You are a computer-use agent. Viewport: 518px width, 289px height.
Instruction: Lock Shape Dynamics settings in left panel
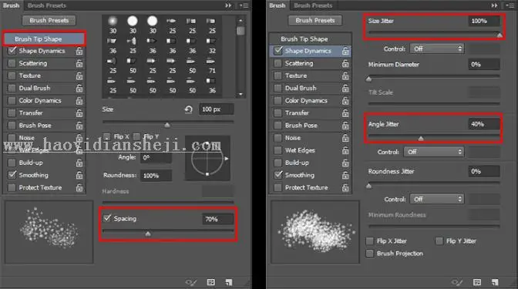79,51
